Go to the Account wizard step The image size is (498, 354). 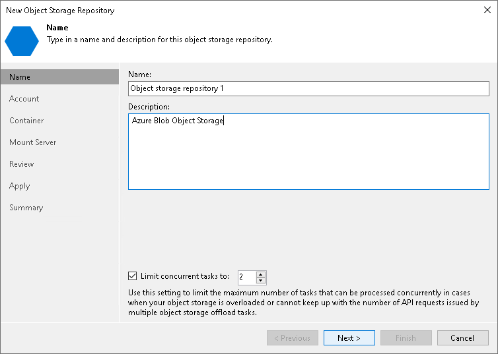click(x=24, y=99)
